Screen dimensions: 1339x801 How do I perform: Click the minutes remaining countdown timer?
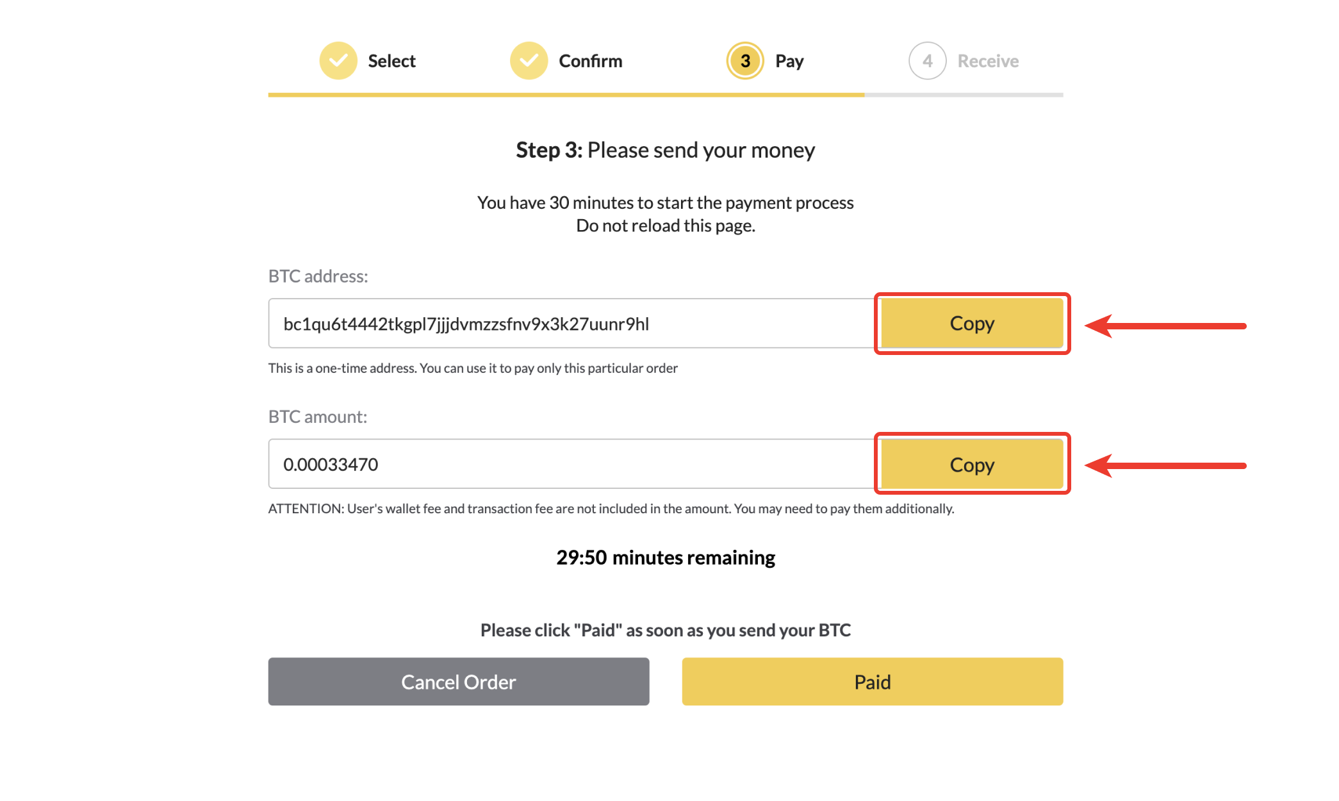coord(666,557)
